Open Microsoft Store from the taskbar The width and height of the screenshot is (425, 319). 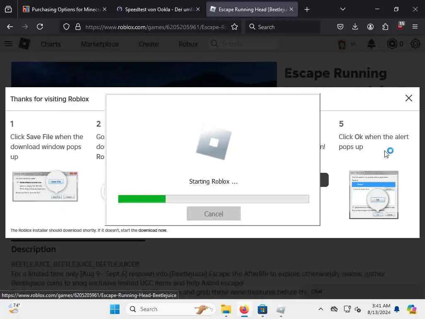coord(262,309)
